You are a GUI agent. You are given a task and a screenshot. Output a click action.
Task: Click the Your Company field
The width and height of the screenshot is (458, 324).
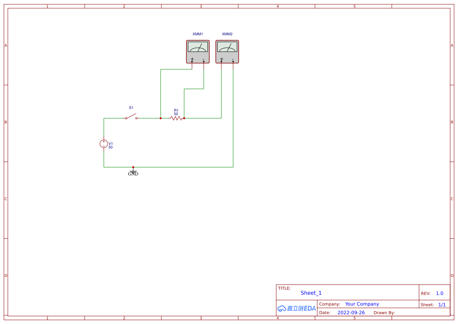[362, 304]
